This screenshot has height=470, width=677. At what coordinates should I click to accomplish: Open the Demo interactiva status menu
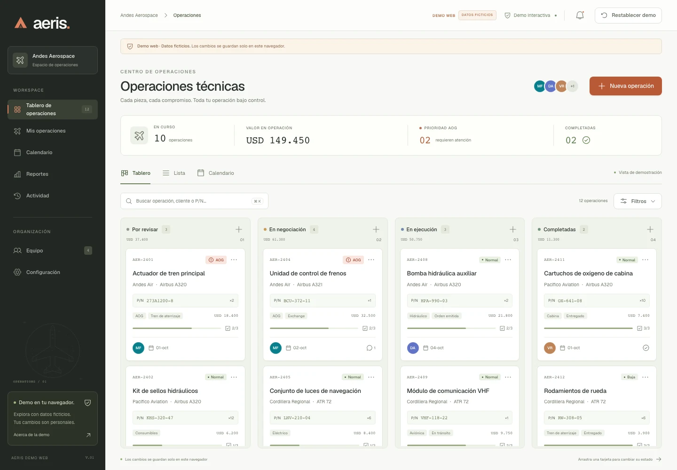[531, 16]
